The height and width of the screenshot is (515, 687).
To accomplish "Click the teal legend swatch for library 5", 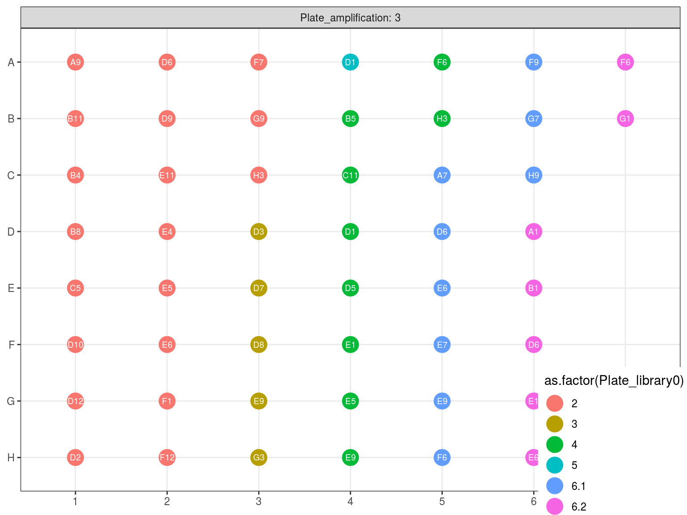I will [x=555, y=465].
